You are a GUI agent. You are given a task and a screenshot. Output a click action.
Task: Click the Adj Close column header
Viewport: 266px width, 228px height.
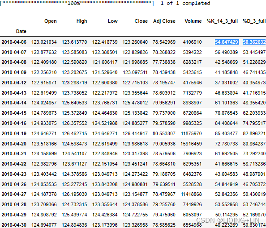click(x=164, y=21)
